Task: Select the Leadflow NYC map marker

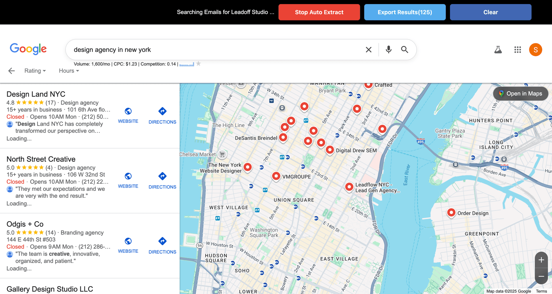Action: 349,187
